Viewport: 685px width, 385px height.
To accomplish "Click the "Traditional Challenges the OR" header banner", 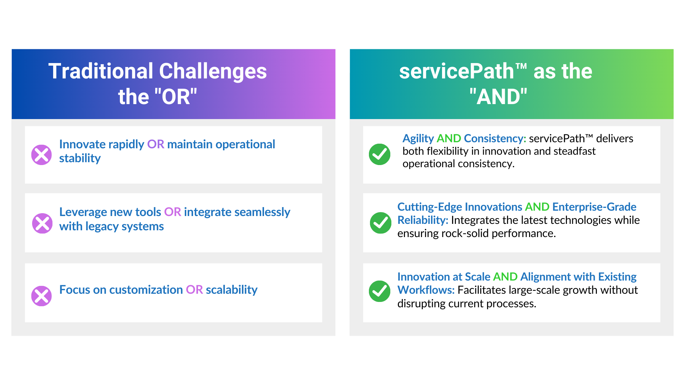I will (x=173, y=84).
